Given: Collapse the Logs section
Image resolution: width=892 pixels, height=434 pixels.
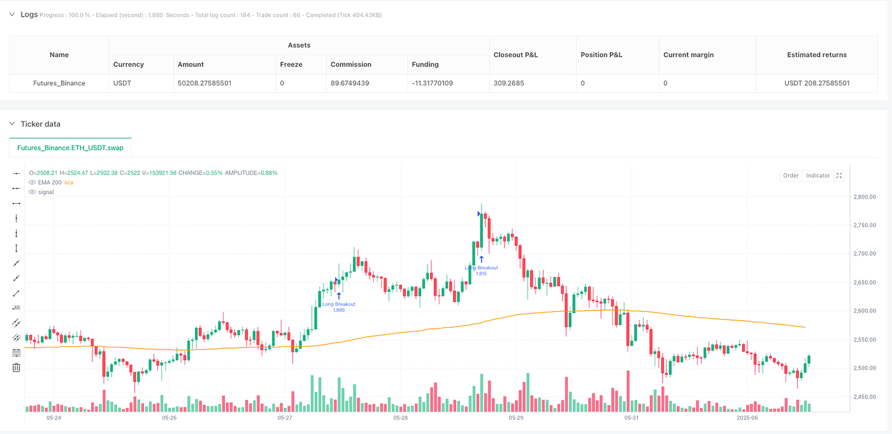Looking at the screenshot, I should pos(11,13).
